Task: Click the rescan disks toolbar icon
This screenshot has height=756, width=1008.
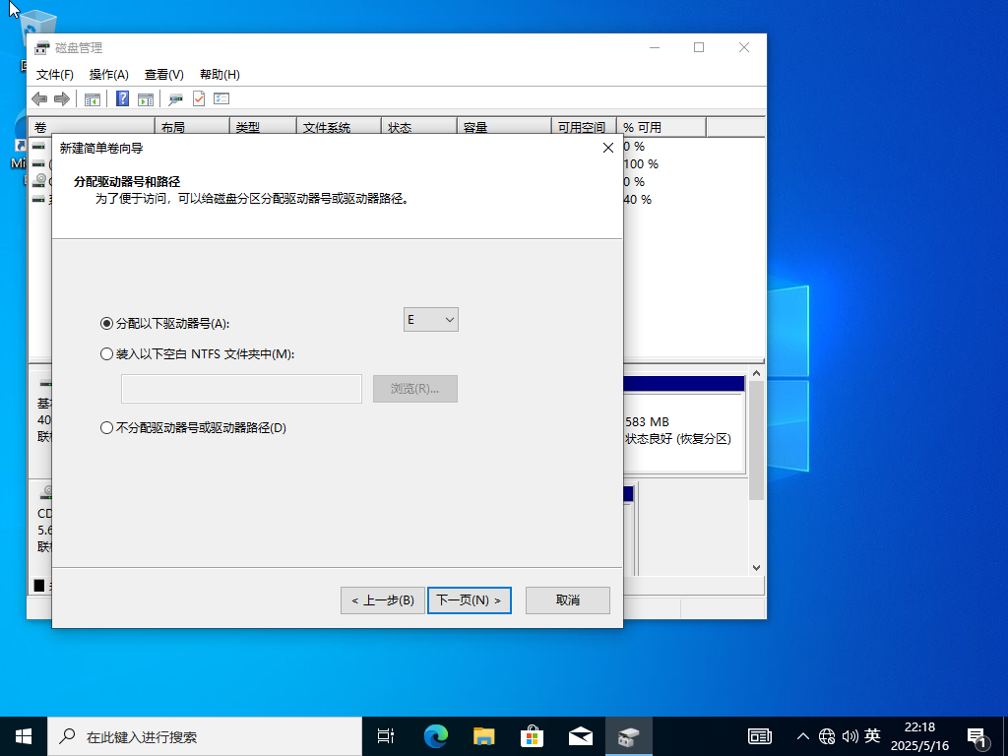Action: coord(175,99)
